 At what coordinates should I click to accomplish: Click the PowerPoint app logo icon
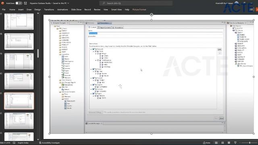(2, 3)
